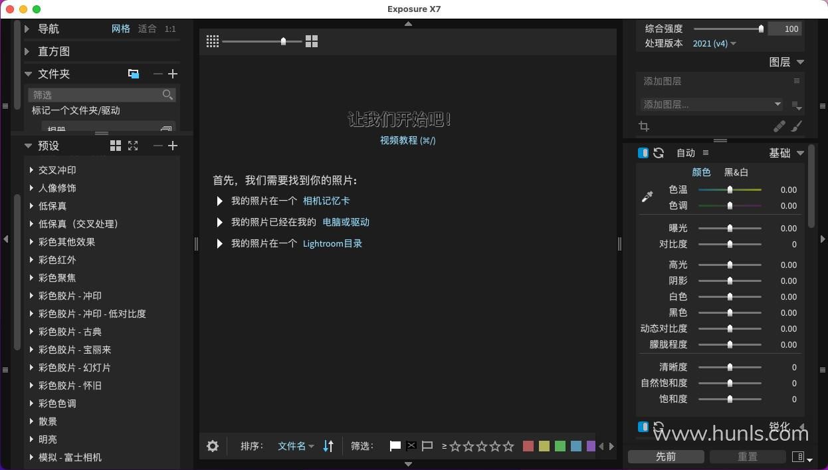Select the 颜色 mode tab
This screenshot has height=470, width=828.
(x=701, y=172)
